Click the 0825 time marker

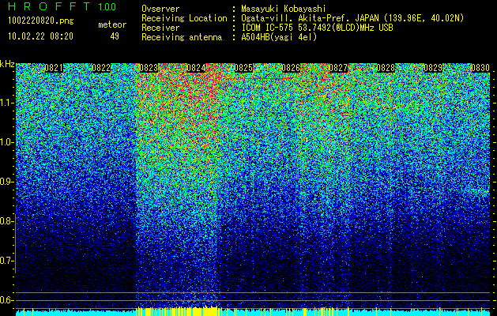[x=243, y=68]
